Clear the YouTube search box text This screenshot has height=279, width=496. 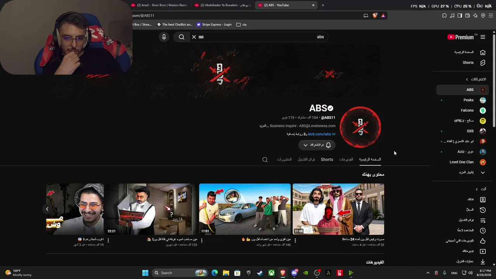[194, 37]
